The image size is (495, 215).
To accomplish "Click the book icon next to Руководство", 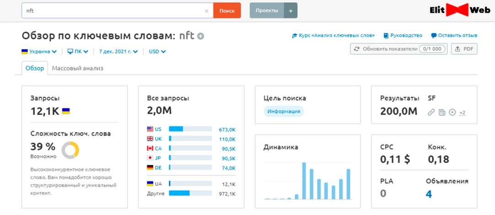I will click(x=386, y=36).
